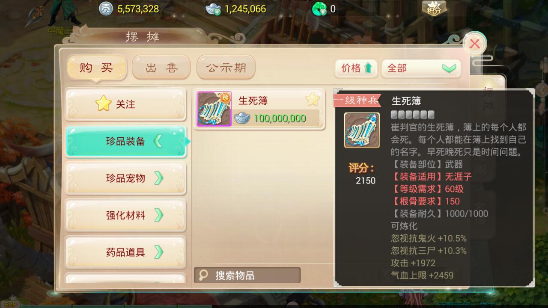The width and height of the screenshot is (548, 308).
Task: Click the 生死簿 icon in detail tooltip
Action: [x=362, y=130]
